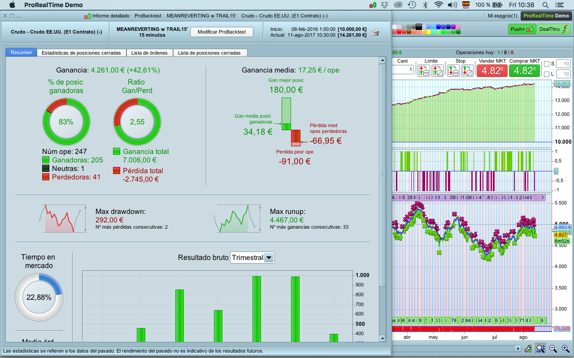The height and width of the screenshot is (358, 574).
Task: Click the battery status icon
Action: [498, 5]
